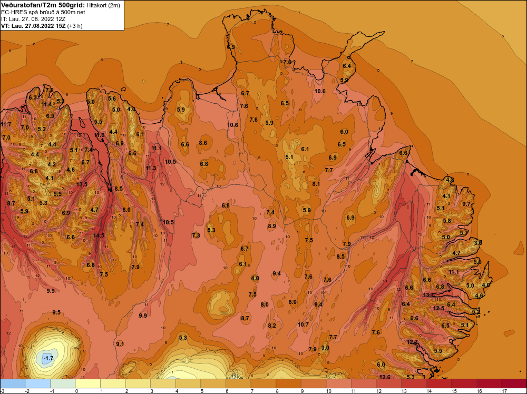Select the 'IT: Lau. 27. 08. 2022 12Z' line
Screen dimensions: 527x394
(x=34, y=19)
